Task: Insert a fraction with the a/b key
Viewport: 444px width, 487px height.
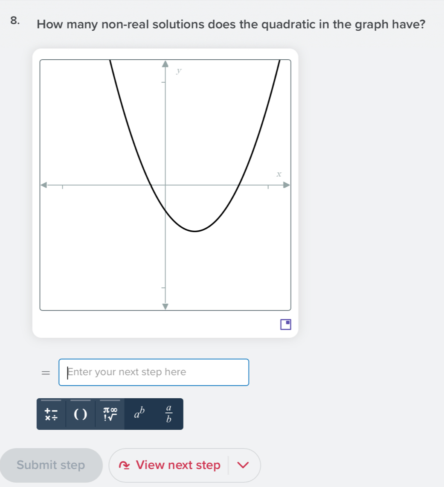Action: [168, 414]
